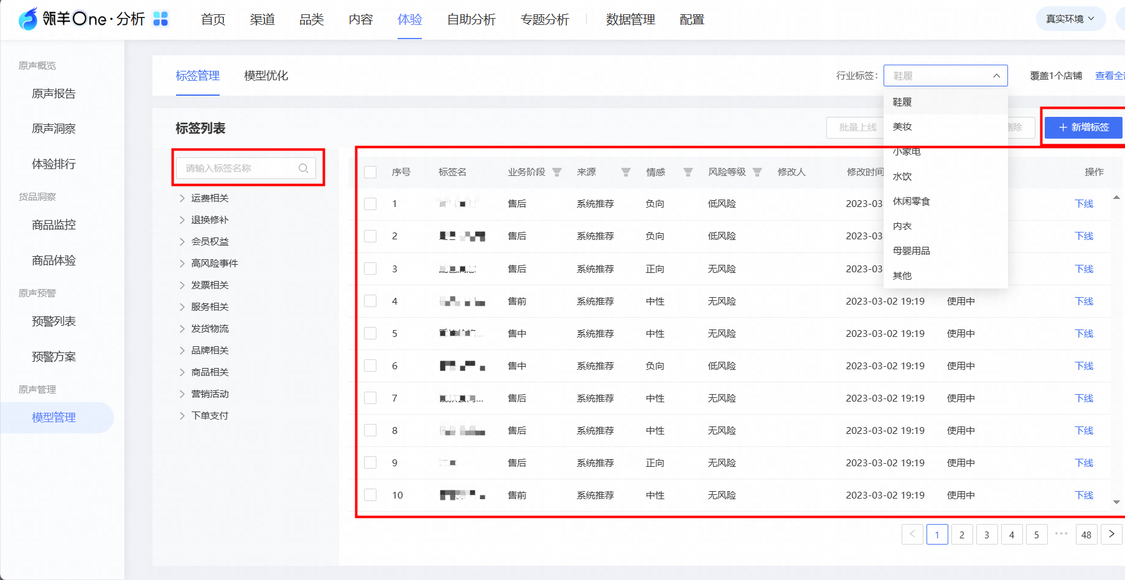Viewport: 1125px width, 580px height.
Task: Click the 新增标签 button
Action: [x=1083, y=127]
